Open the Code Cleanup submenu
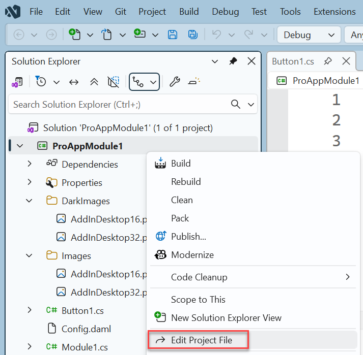The height and width of the screenshot is (355, 363). point(253,277)
